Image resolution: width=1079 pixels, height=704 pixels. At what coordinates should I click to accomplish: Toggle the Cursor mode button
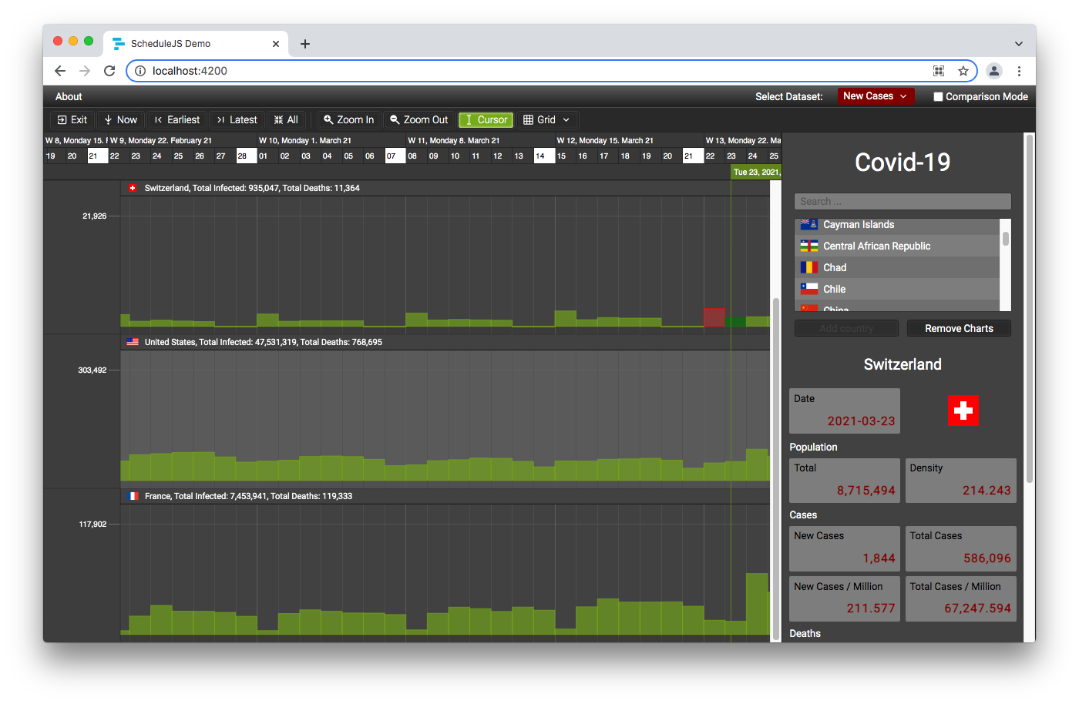tap(486, 119)
